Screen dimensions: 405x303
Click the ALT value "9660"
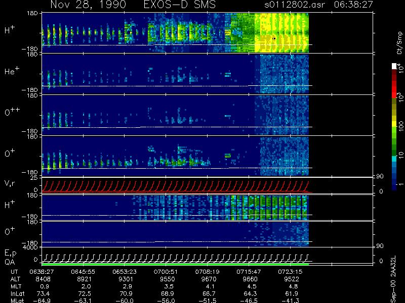[250, 279]
